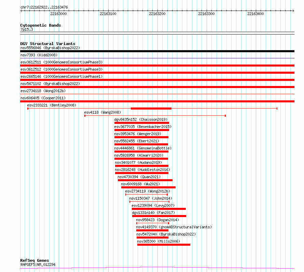Open dgv8435n152 (Chaisson2019) variant label
Viewport: 304px width, 272px height.
pyautogui.click(x=141, y=119)
